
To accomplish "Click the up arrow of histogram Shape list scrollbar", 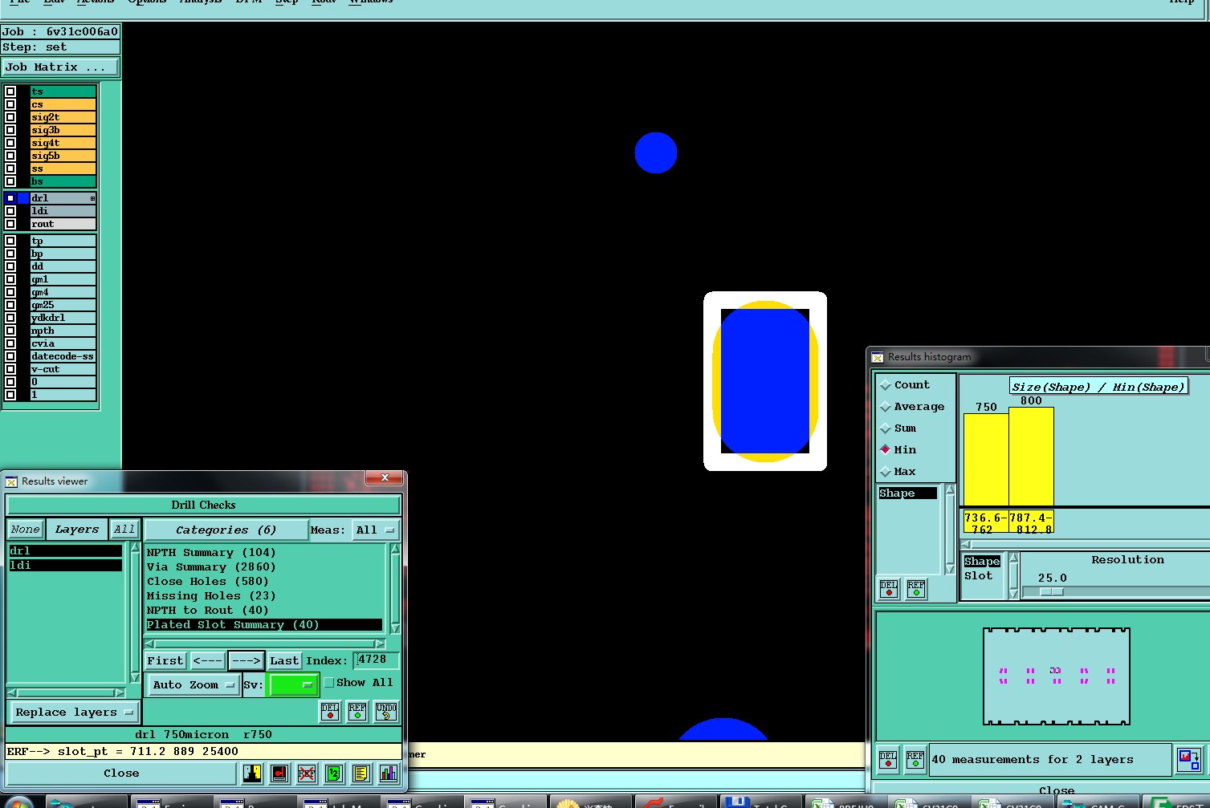I will (x=951, y=489).
